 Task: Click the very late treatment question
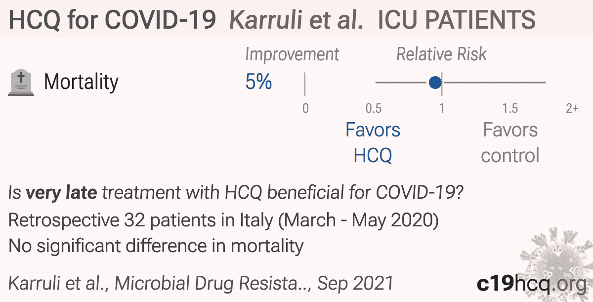[235, 193]
